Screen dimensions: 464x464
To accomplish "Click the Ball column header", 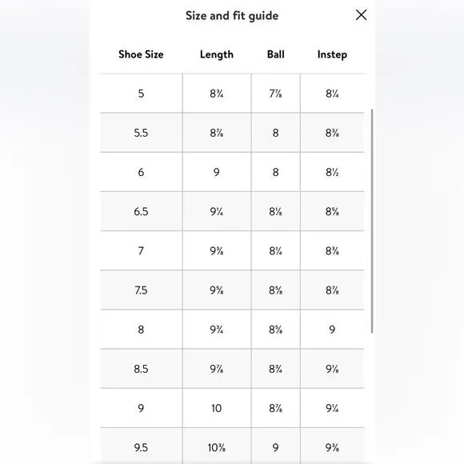I will pyautogui.click(x=275, y=54).
